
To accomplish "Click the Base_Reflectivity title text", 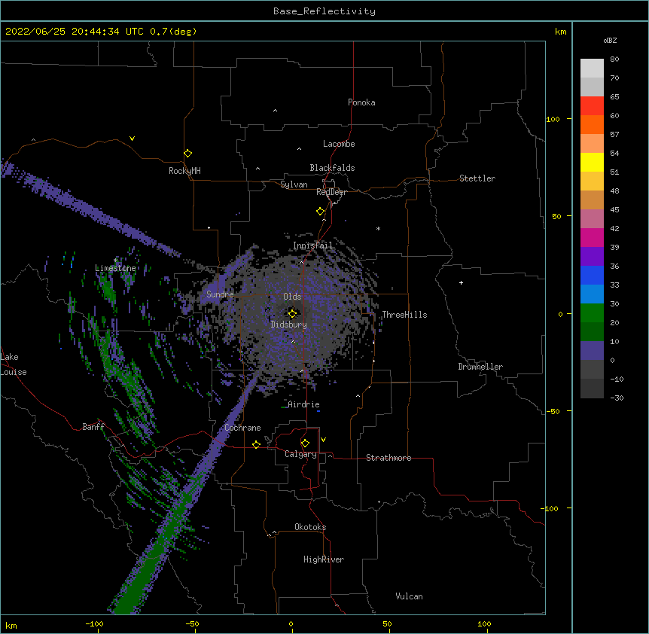I will 324,11.
